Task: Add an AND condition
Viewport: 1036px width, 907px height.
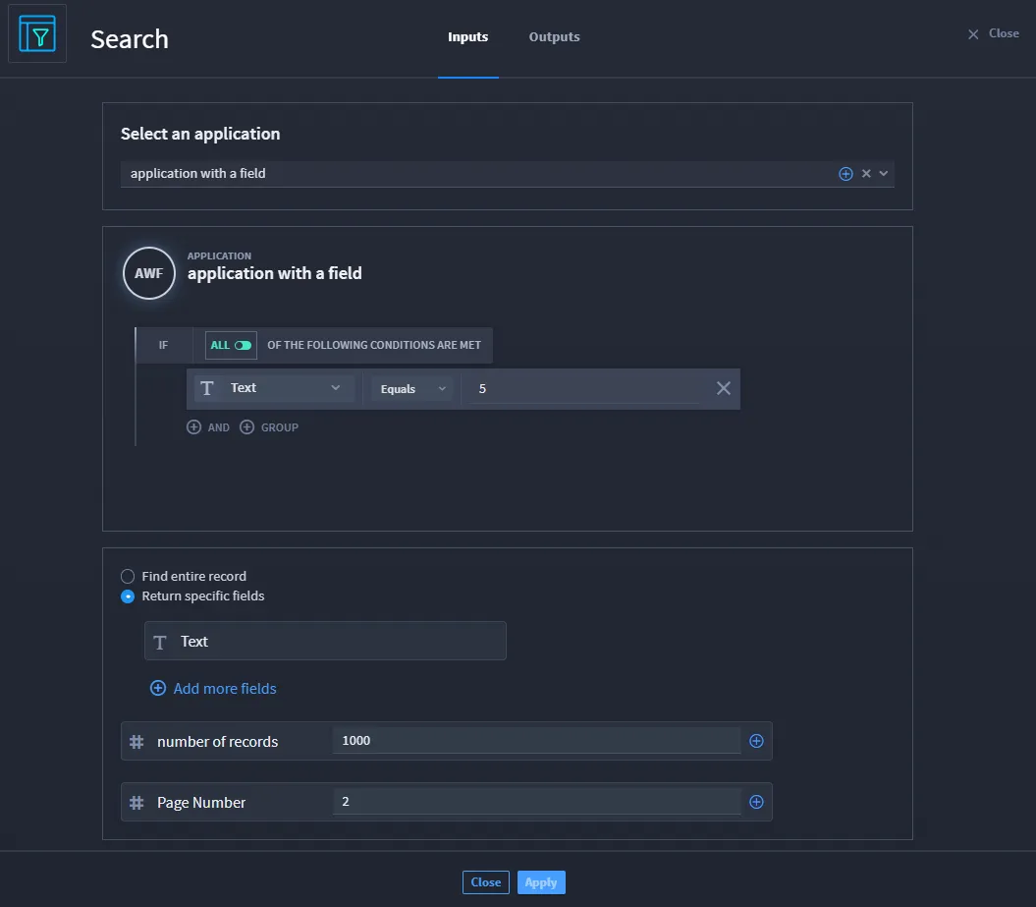Action: pyautogui.click(x=208, y=427)
